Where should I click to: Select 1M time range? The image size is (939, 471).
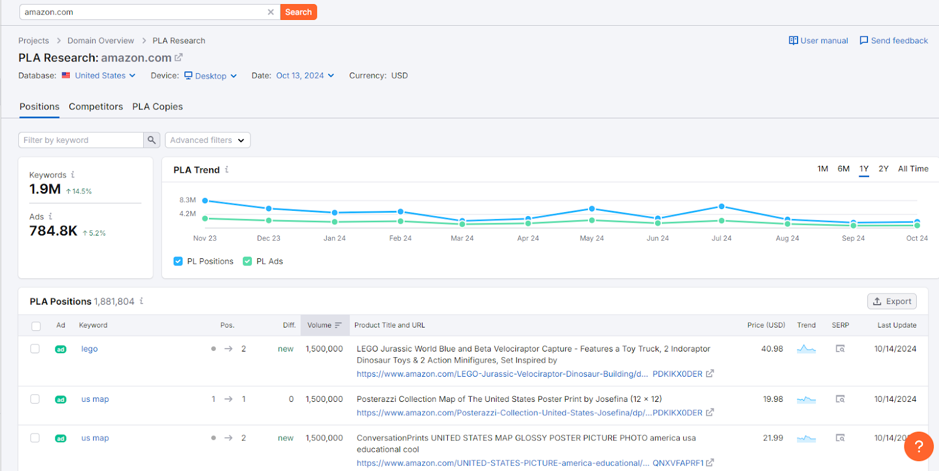(x=823, y=169)
